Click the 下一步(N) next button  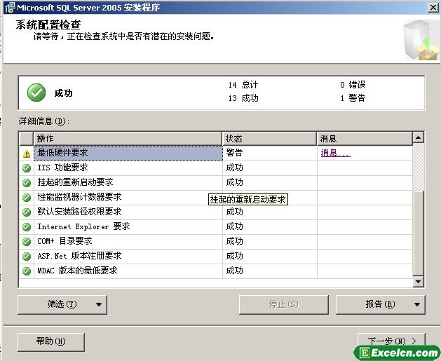[391, 341]
